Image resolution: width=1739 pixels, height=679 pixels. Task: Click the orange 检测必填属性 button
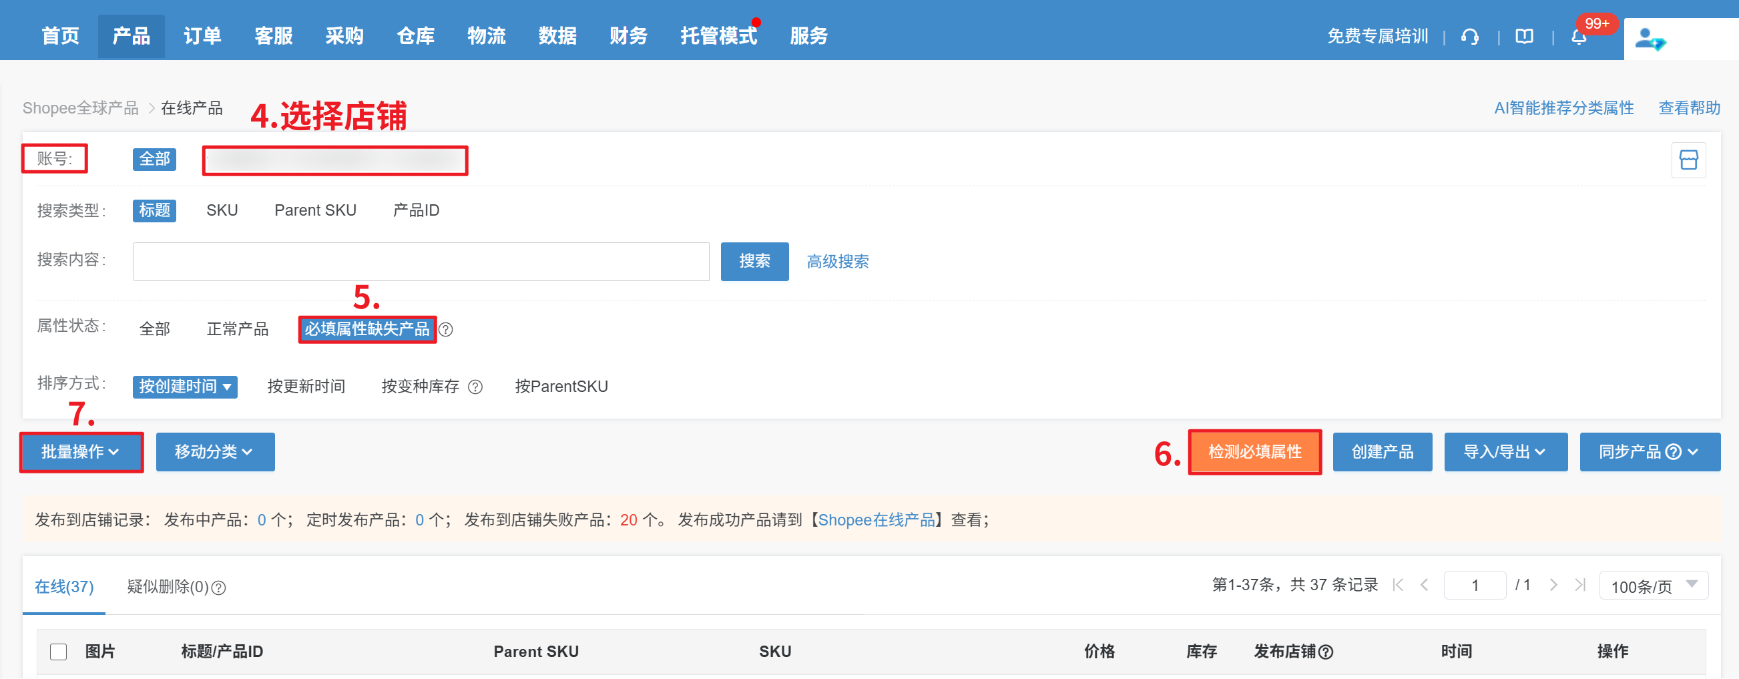coord(1254,451)
